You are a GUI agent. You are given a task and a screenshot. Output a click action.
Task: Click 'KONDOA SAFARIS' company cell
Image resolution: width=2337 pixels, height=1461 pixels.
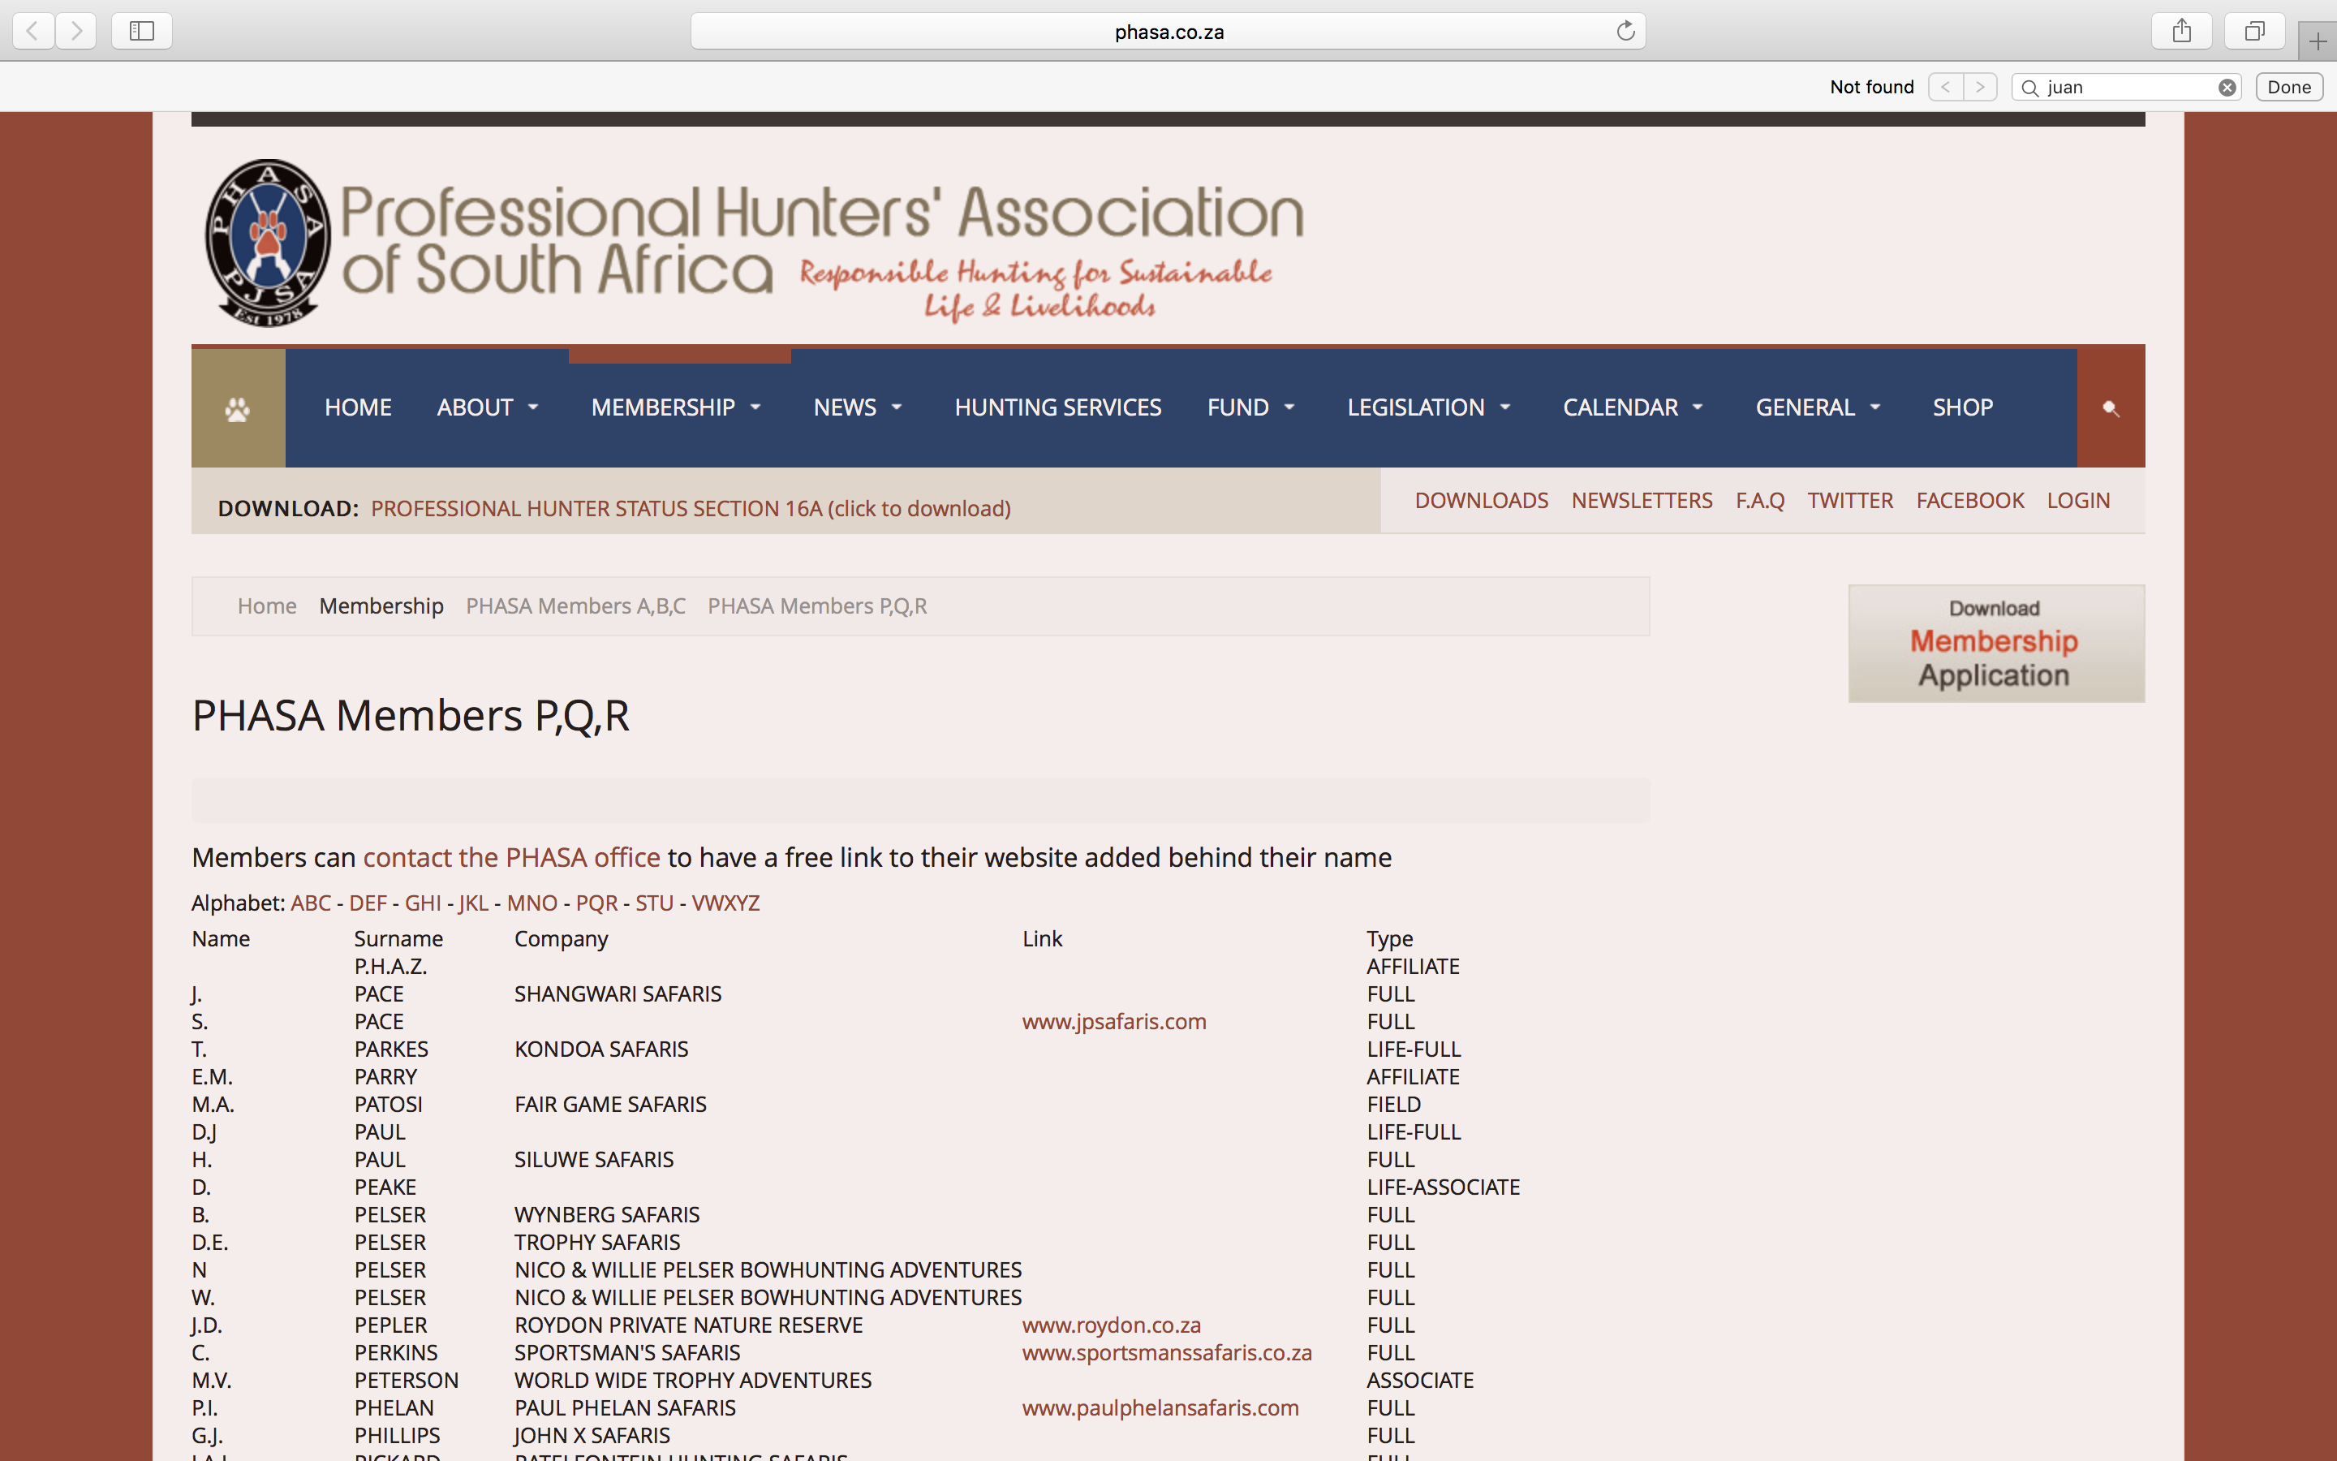tap(600, 1049)
